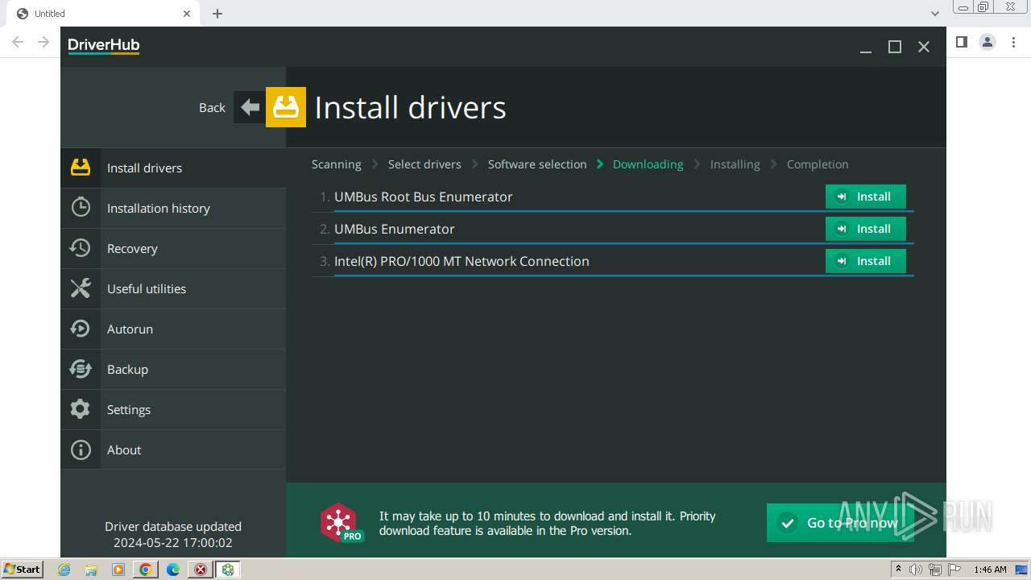Open Recovery menu item

tap(173, 248)
